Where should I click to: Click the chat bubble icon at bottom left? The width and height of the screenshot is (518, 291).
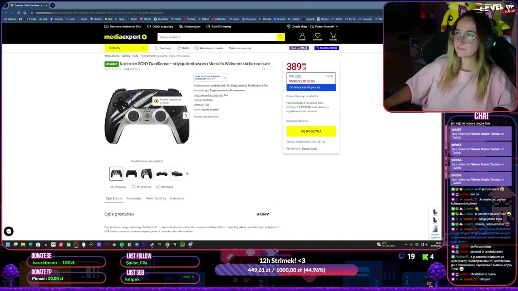point(8,231)
